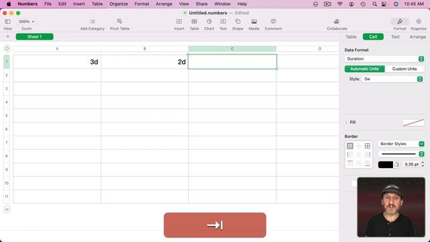
Task: Switch to the Table inspector tab
Action: pyautogui.click(x=351, y=37)
